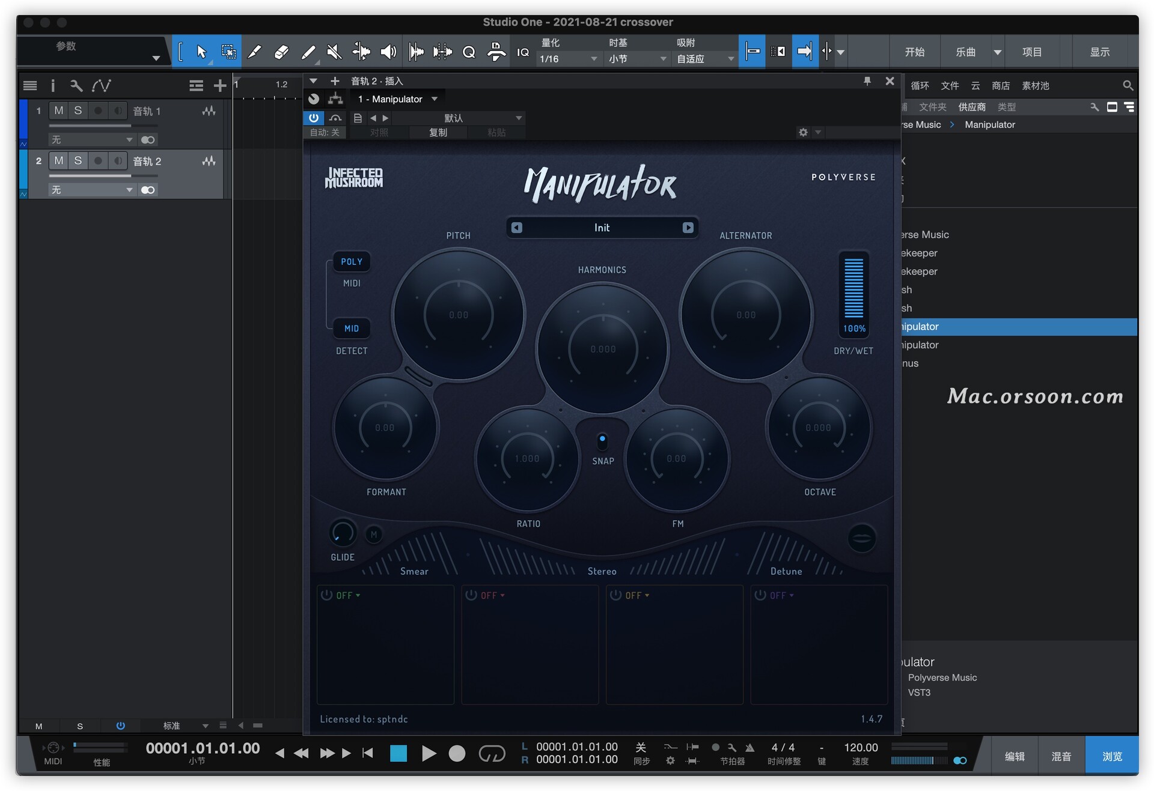Open instrument editor icon on 音轨 2
1154x791 pixels.
pos(209,161)
